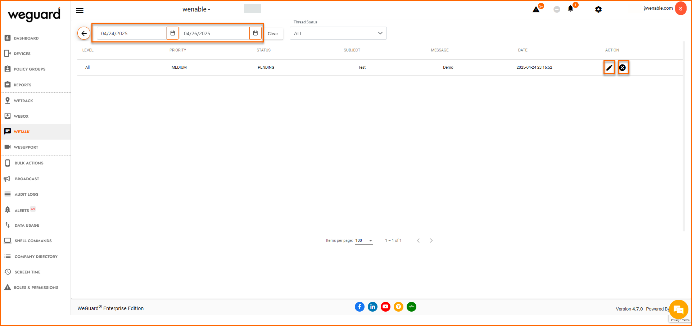Open Devices in the sidebar
This screenshot has width=692, height=326.
tap(35, 53)
